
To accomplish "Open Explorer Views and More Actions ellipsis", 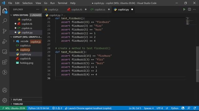I will point(38,10).
